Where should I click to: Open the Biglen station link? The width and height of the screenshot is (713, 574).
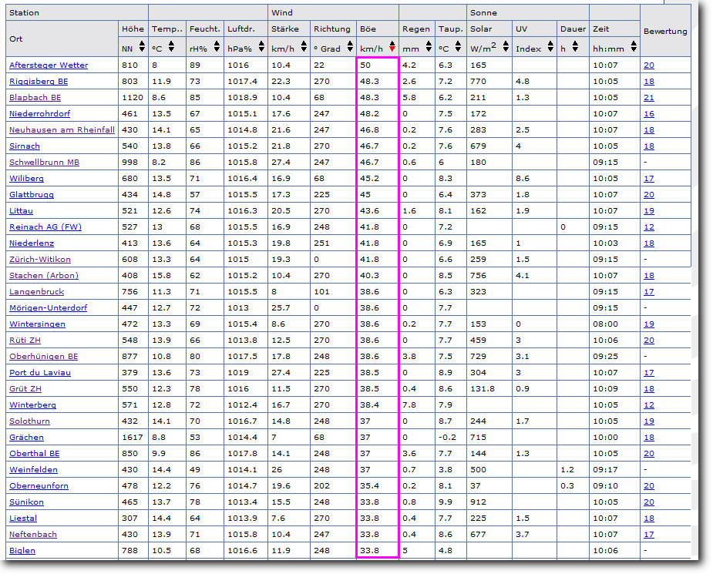pyautogui.click(x=22, y=551)
